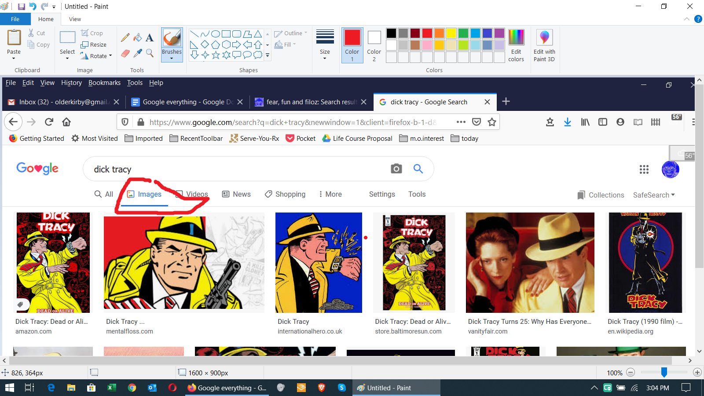Open the vanityfair.com Dick Tracy thumbnail
The height and width of the screenshot is (396, 704).
click(x=530, y=263)
